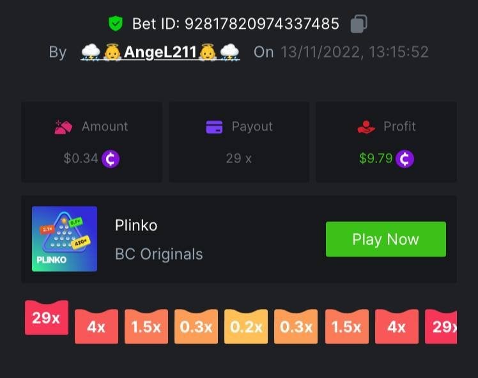
Task: Open the AngeL211 user profile link
Action: pyautogui.click(x=160, y=52)
